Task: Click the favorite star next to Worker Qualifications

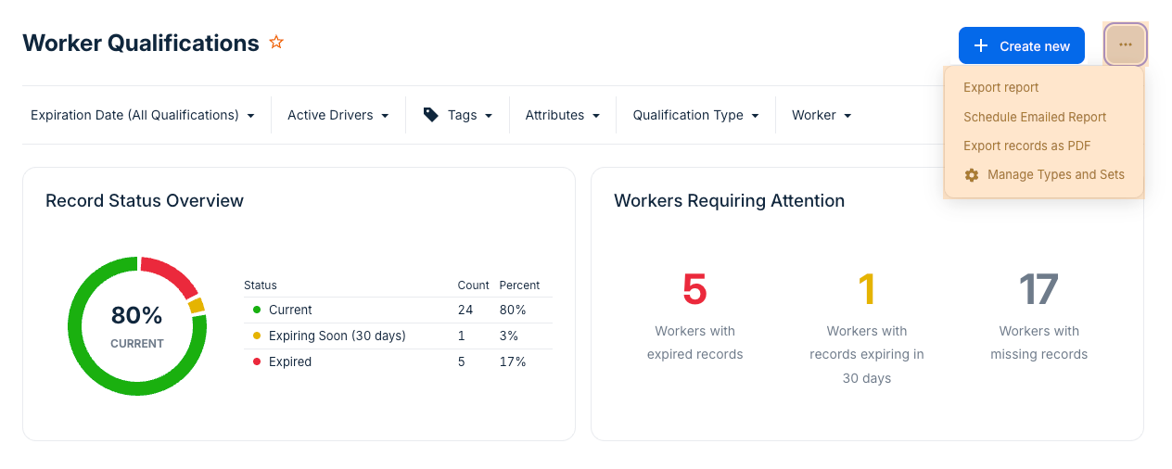Action: pos(275,43)
